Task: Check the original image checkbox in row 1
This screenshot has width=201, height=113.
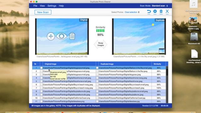Action: [41, 68]
